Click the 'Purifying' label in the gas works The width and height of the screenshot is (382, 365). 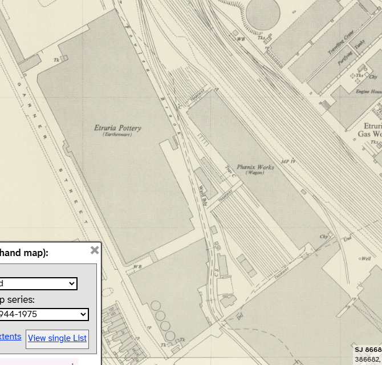tap(345, 58)
